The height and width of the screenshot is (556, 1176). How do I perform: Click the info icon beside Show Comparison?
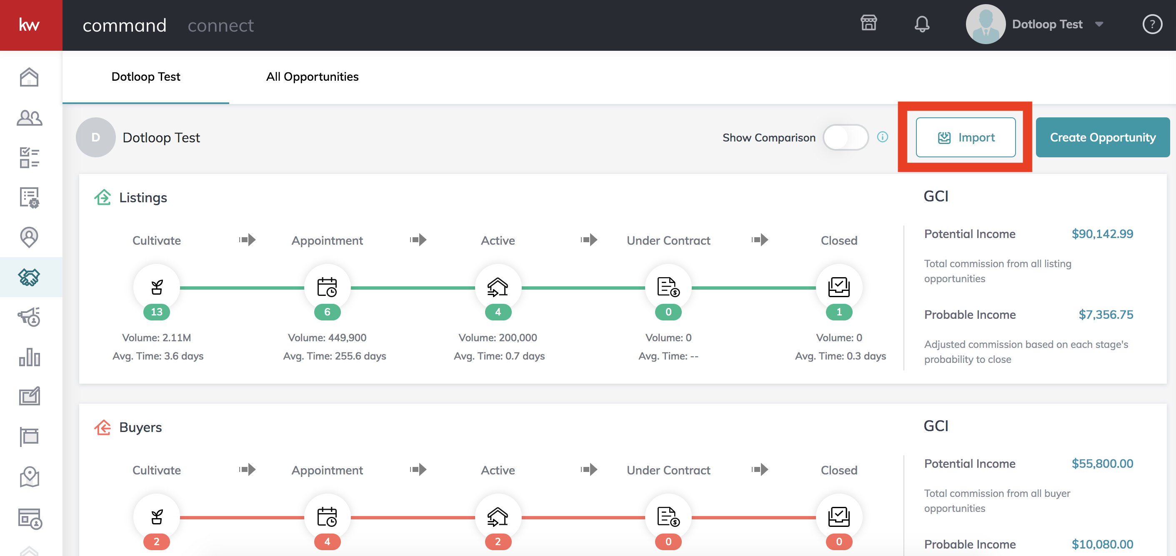coord(883,137)
